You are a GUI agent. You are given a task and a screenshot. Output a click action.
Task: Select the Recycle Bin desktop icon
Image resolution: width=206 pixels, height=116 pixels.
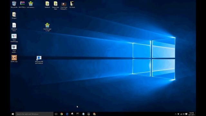point(14,5)
